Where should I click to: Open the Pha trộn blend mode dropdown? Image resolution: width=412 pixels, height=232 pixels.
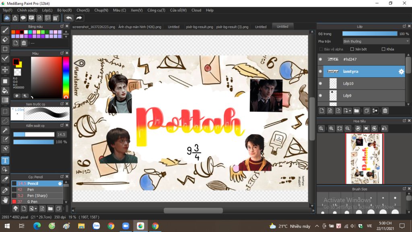[375, 41]
